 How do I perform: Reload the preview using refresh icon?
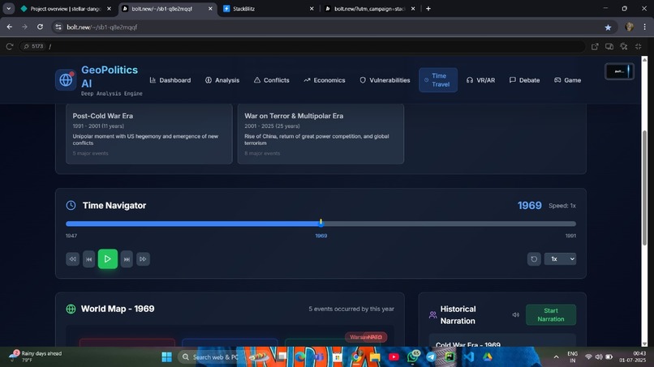10,46
